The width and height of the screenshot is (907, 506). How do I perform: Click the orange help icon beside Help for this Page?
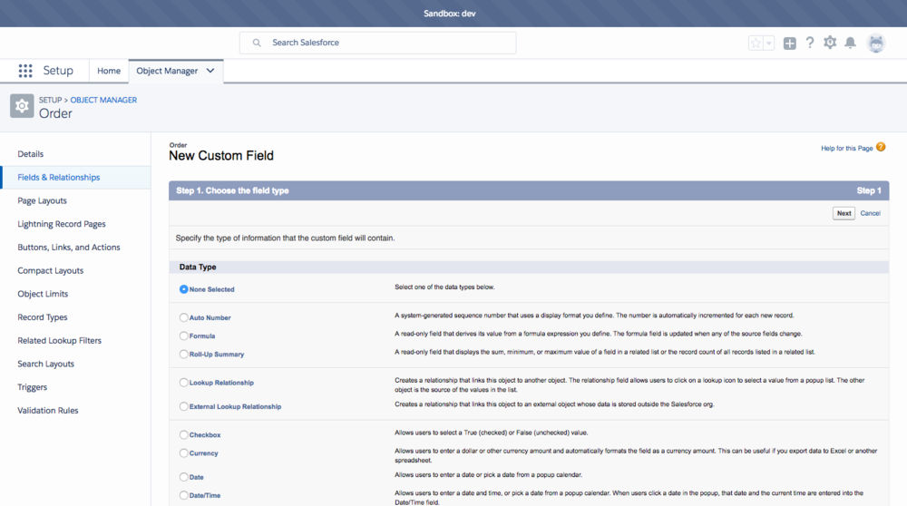881,148
